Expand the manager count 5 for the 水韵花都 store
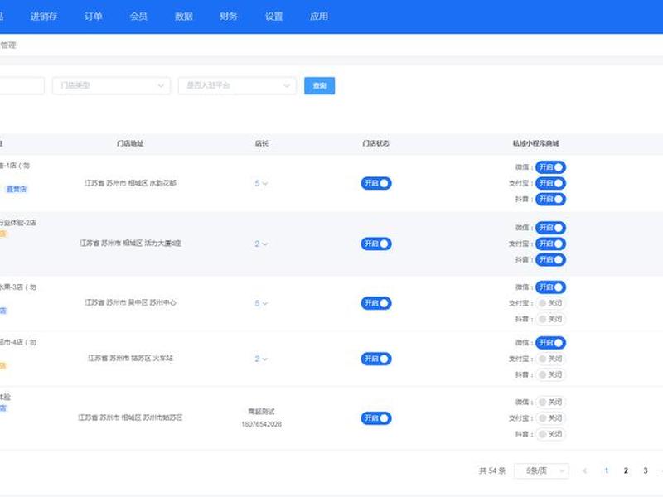663x497 pixels. tap(261, 183)
